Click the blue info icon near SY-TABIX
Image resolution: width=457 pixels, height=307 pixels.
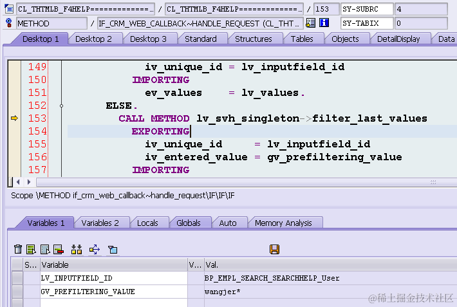click(x=324, y=23)
